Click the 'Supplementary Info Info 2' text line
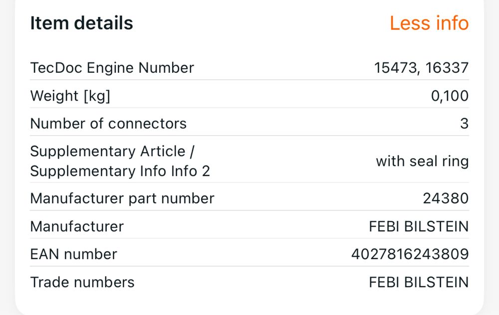Screen dimensions: 499x315 120,171
